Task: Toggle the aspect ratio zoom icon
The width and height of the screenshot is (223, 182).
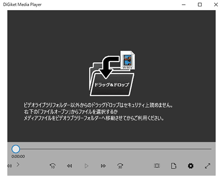Action: pos(157,166)
